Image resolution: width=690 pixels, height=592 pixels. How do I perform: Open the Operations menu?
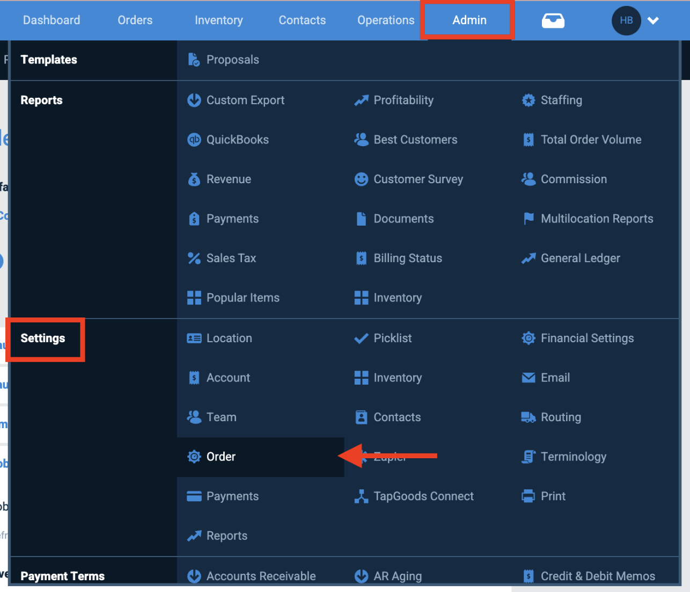click(386, 20)
